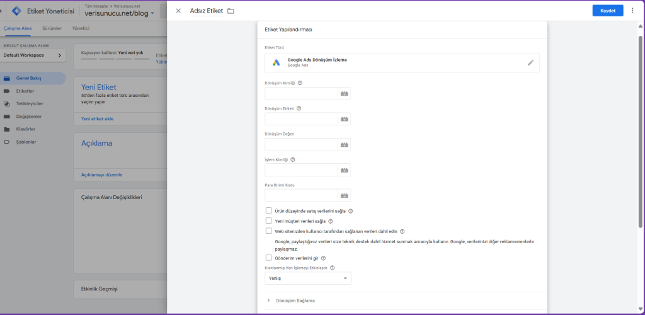This screenshot has height=315, width=645.
Task: Switch to the Çalışma Alanı tab
Action: coord(18,28)
